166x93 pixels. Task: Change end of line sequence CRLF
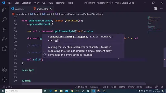coord(114,87)
